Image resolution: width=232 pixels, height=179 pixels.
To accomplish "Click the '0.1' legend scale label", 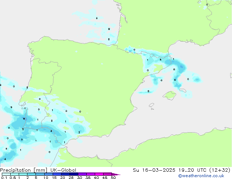I will point(4,178).
